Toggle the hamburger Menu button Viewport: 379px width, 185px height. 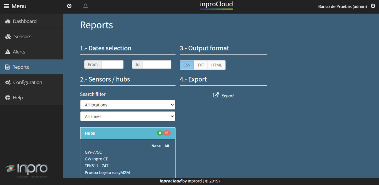point(15,6)
